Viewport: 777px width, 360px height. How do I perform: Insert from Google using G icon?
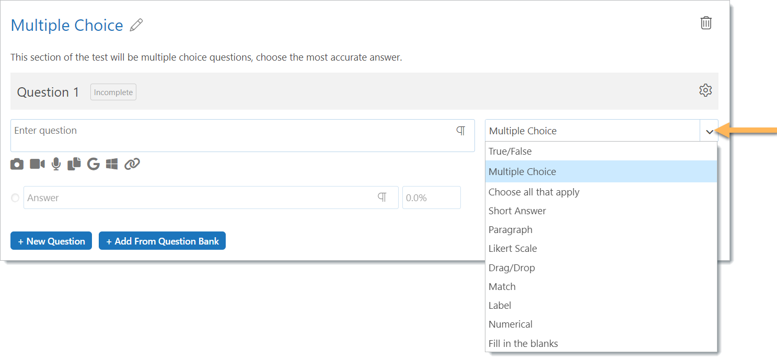click(x=94, y=164)
